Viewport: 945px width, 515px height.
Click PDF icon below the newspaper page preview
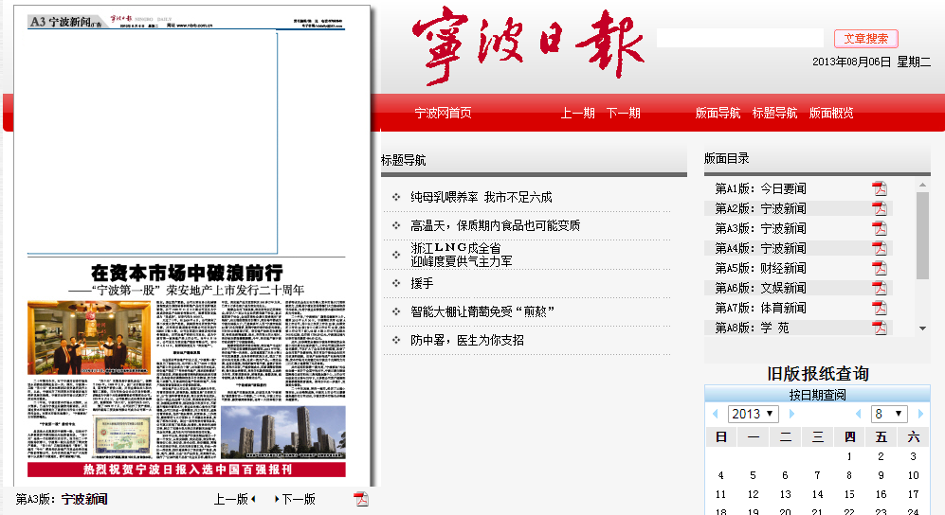(360, 499)
